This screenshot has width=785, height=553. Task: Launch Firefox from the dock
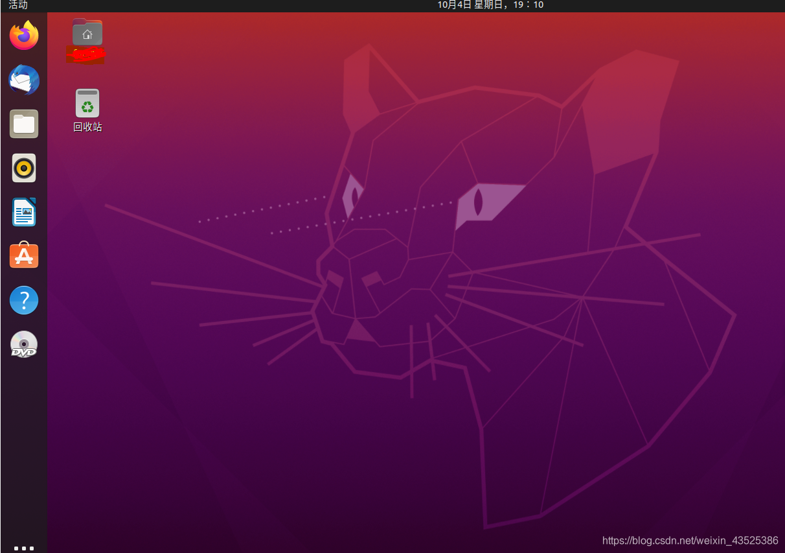pos(24,35)
